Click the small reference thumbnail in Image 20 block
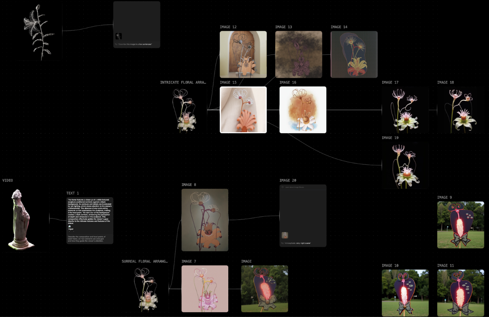This screenshot has width=489, height=317. 285,235
